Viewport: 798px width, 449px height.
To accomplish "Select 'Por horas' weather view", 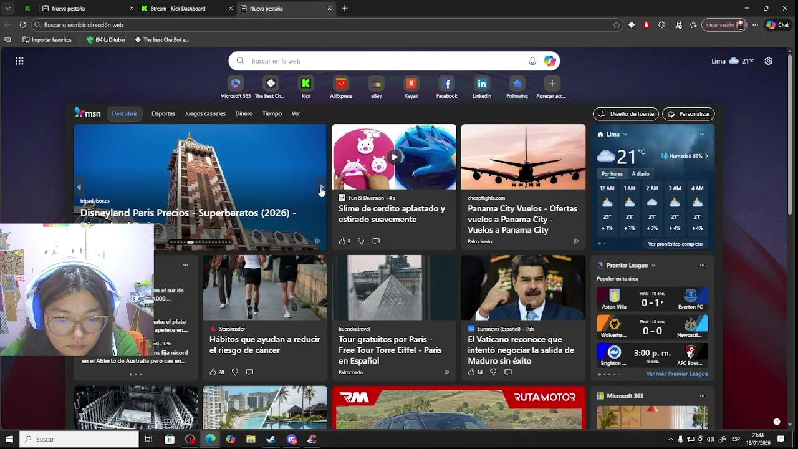I will pyautogui.click(x=612, y=174).
